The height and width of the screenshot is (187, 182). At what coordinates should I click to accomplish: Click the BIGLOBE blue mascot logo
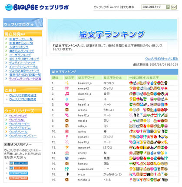tap(9, 7)
